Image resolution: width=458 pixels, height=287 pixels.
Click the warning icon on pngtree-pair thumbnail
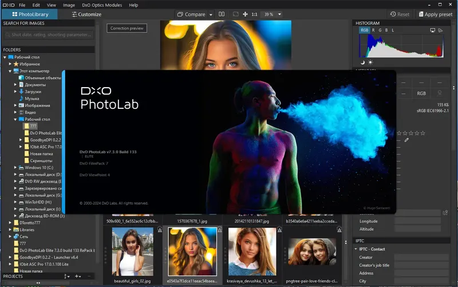point(339,230)
